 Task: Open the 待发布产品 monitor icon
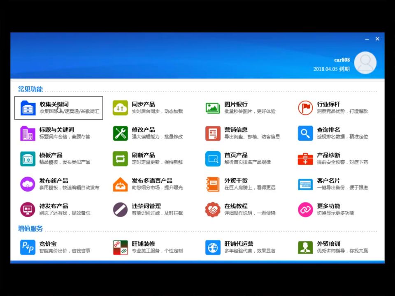point(28,209)
